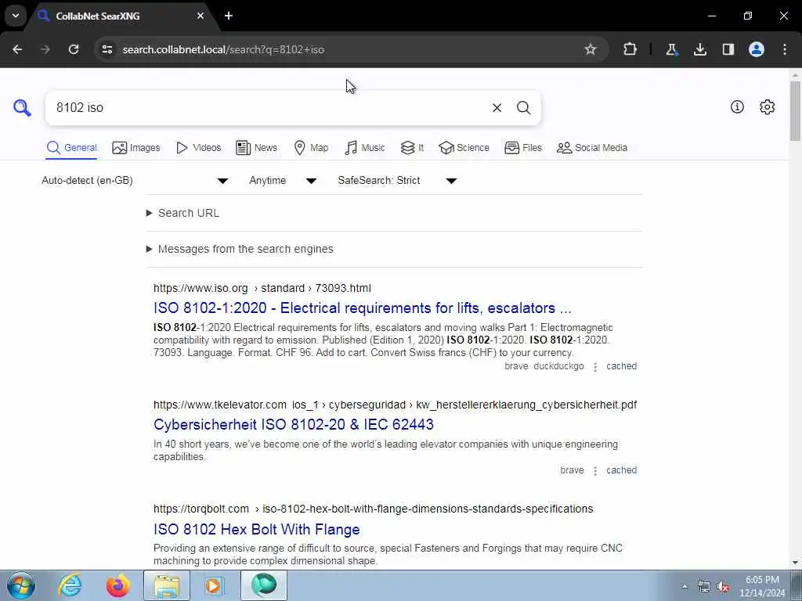Toggle the browser side panel
Viewport: 802px width, 601px height.
pos(728,49)
